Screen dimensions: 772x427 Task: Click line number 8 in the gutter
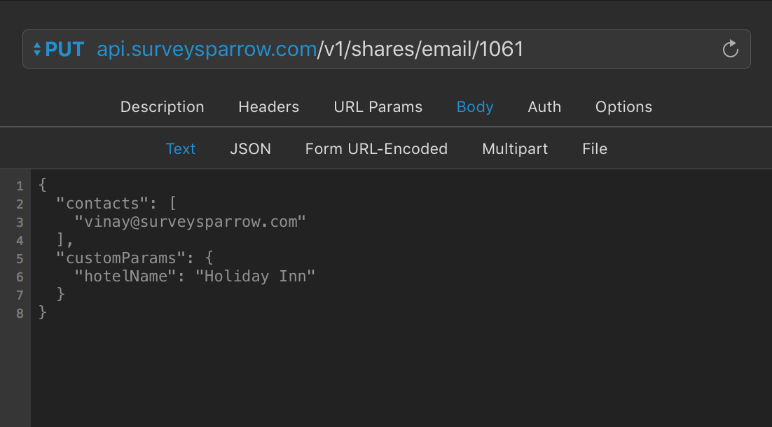pos(20,313)
